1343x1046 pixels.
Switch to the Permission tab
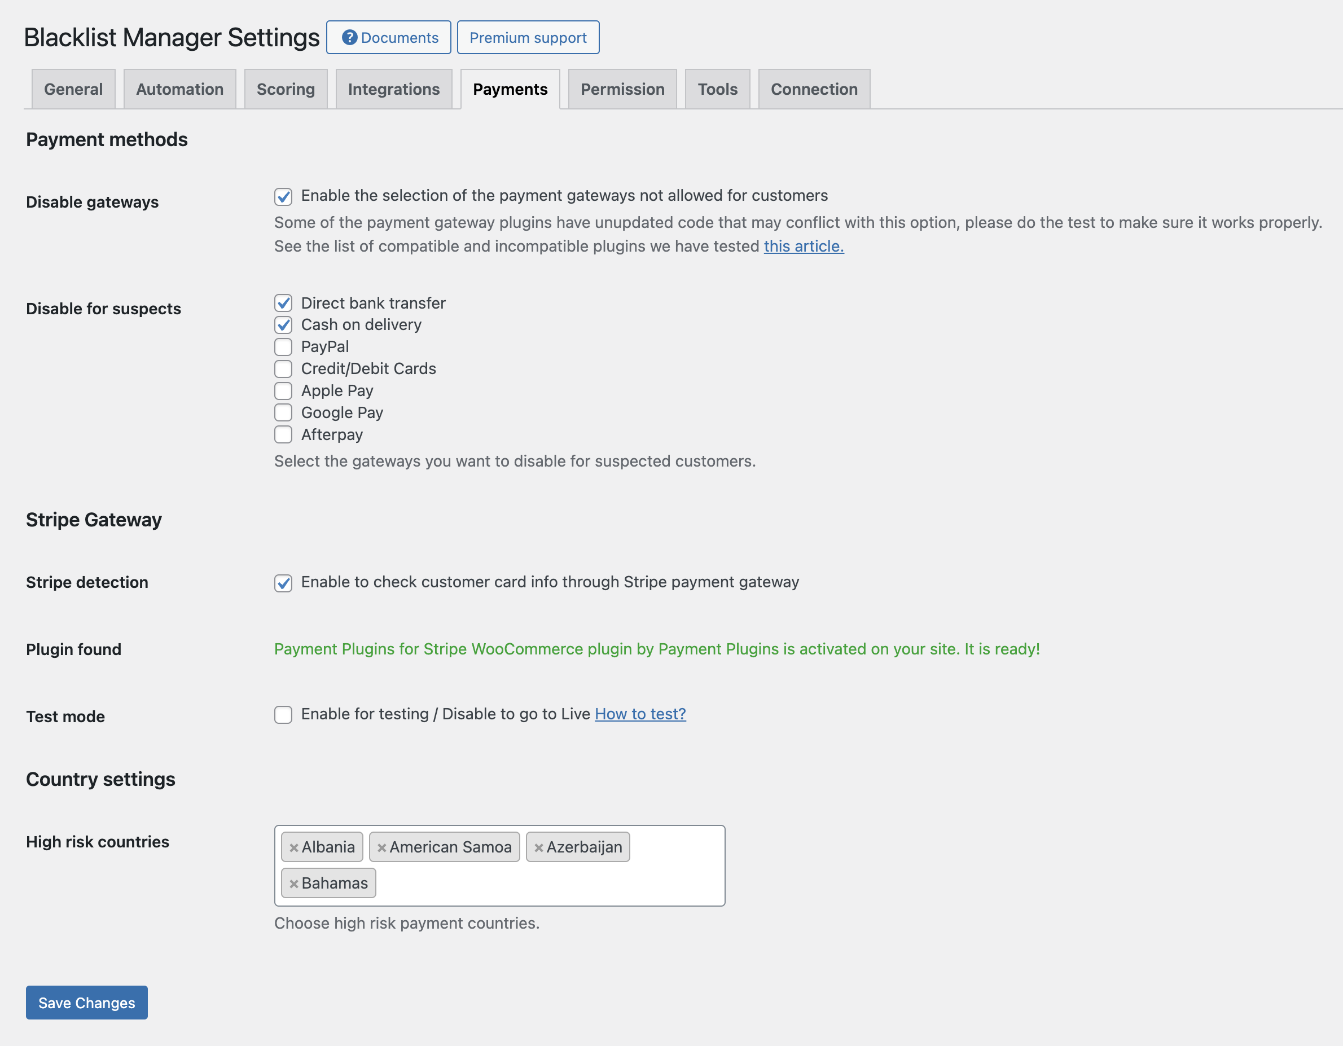(x=622, y=89)
